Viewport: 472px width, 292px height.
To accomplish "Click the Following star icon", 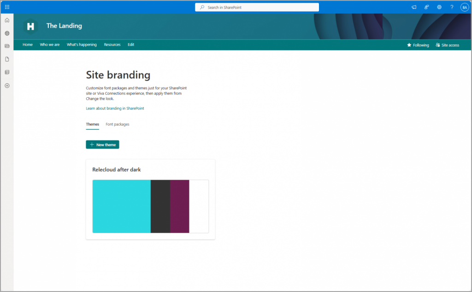I will 409,45.
